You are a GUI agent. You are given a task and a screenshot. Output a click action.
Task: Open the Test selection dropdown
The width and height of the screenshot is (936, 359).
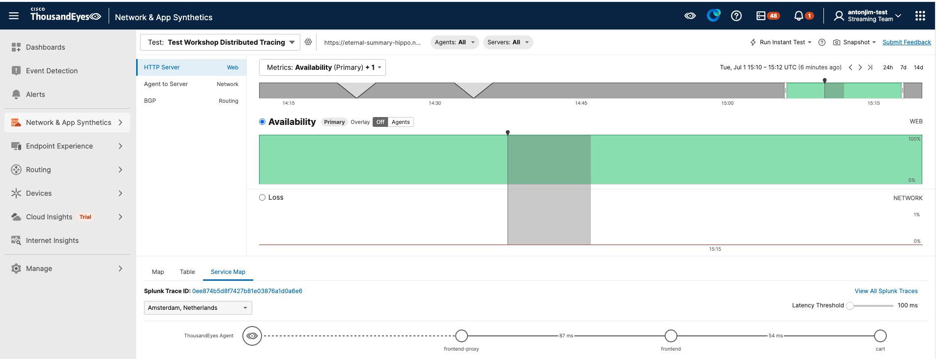tap(220, 42)
